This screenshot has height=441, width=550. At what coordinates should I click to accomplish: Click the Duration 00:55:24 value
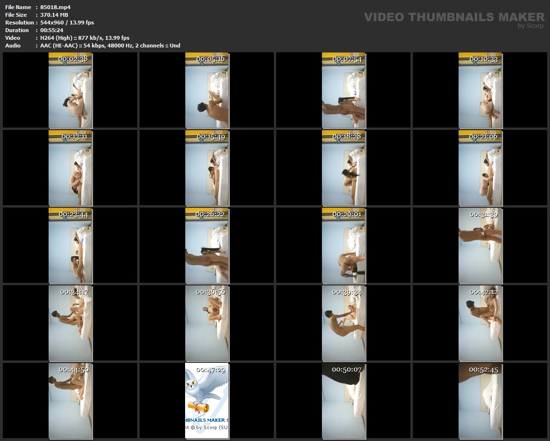click(x=52, y=30)
